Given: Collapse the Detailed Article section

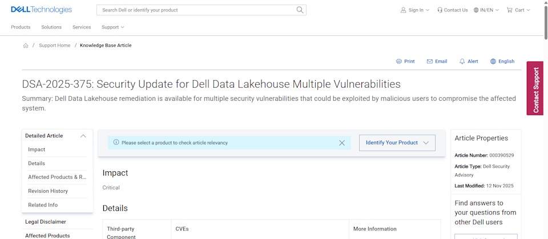Looking at the screenshot, I should click(x=83, y=136).
